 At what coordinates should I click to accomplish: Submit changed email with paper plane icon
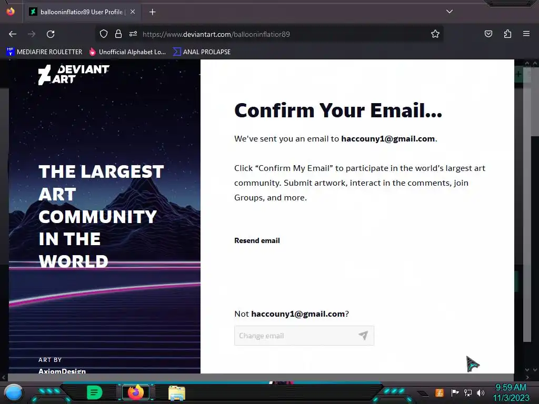pos(363,335)
